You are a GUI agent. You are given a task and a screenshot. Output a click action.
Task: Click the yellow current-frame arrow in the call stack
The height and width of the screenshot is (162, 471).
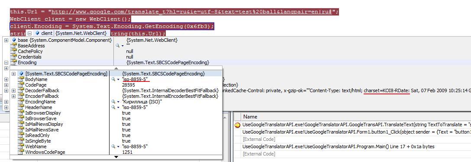point(238,125)
